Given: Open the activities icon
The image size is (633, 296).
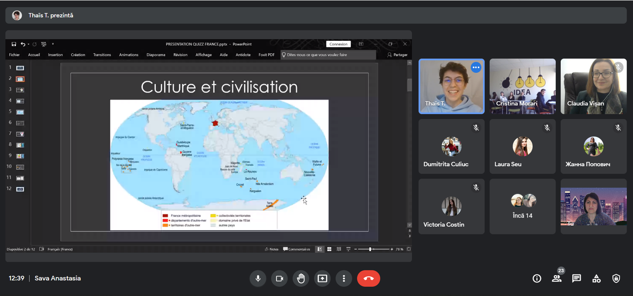Looking at the screenshot, I should pos(596,278).
